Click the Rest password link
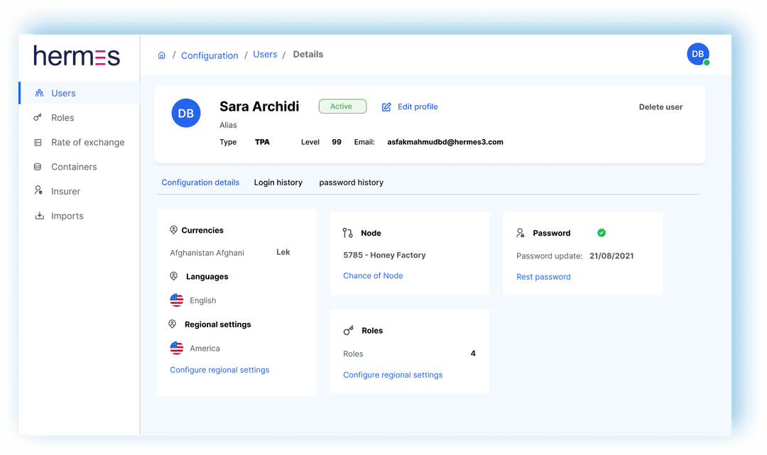The height and width of the screenshot is (455, 767). pos(543,277)
